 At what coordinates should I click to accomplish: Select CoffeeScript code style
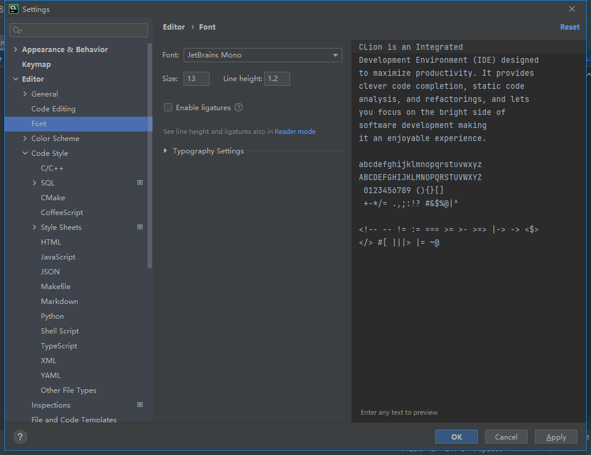(62, 212)
